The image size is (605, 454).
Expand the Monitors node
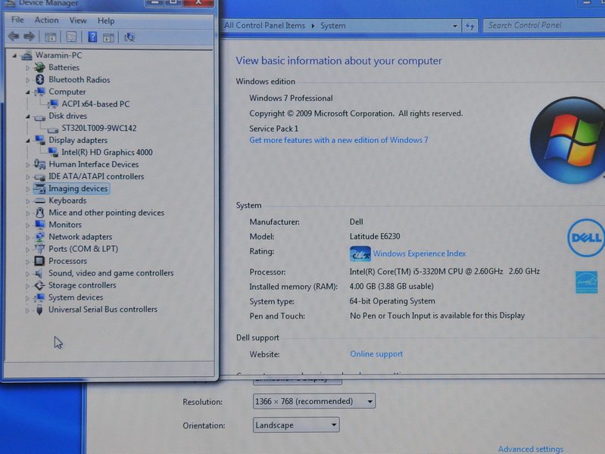27,225
